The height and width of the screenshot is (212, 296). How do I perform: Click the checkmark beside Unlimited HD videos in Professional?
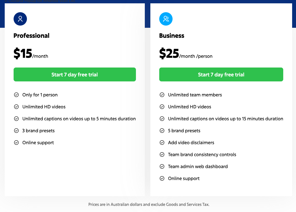(16, 107)
